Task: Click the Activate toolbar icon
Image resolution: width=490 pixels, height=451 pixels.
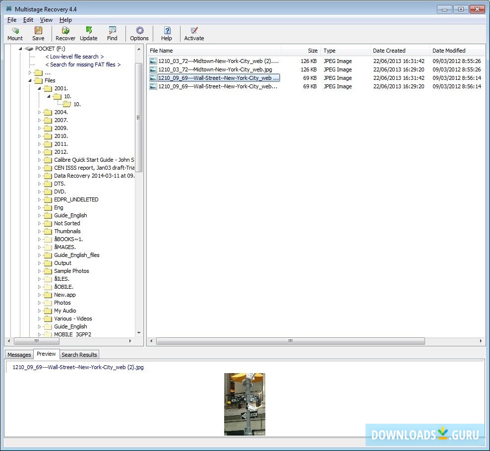Action: [194, 34]
